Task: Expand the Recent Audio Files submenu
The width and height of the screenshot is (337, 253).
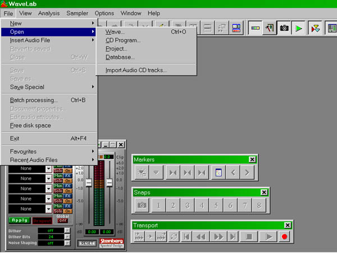Action: click(x=49, y=160)
